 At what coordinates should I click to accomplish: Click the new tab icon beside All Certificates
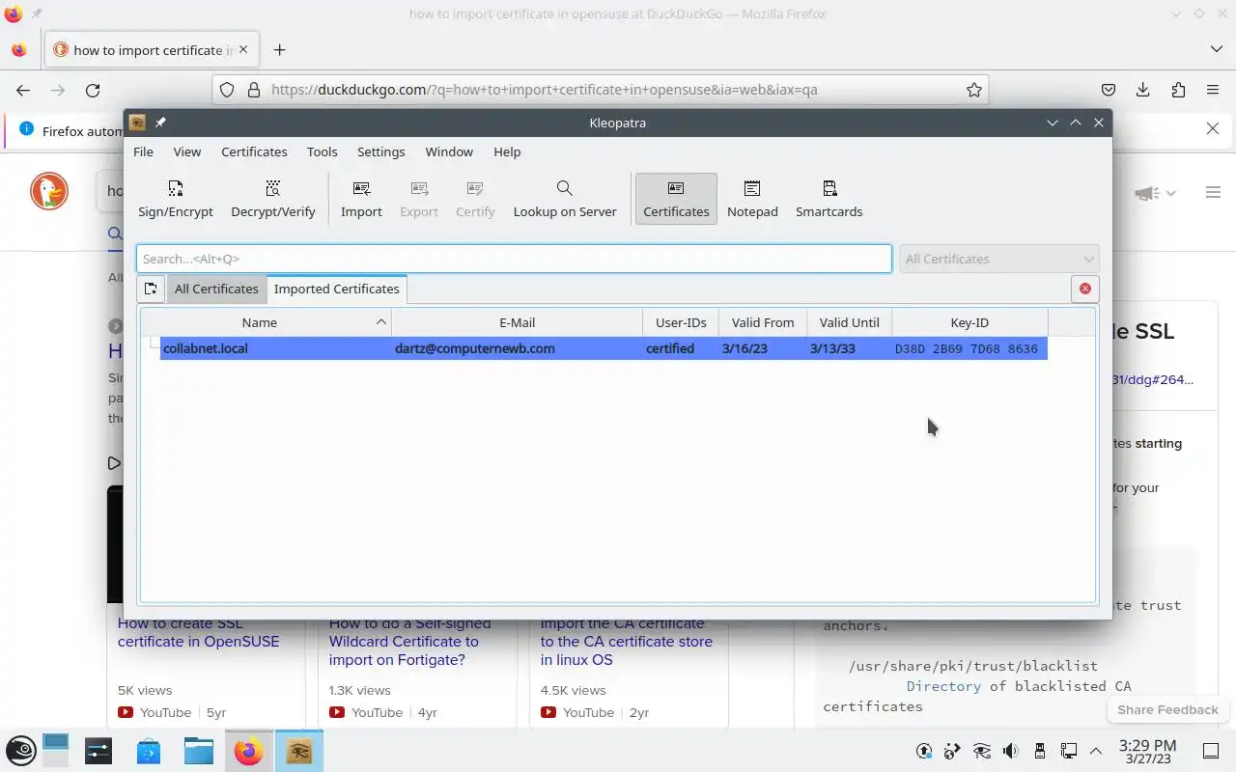151,289
